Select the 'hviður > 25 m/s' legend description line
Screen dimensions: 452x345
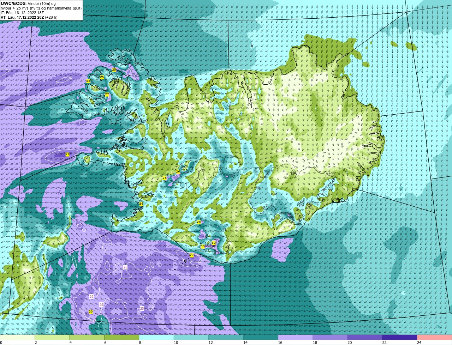pos(41,8)
